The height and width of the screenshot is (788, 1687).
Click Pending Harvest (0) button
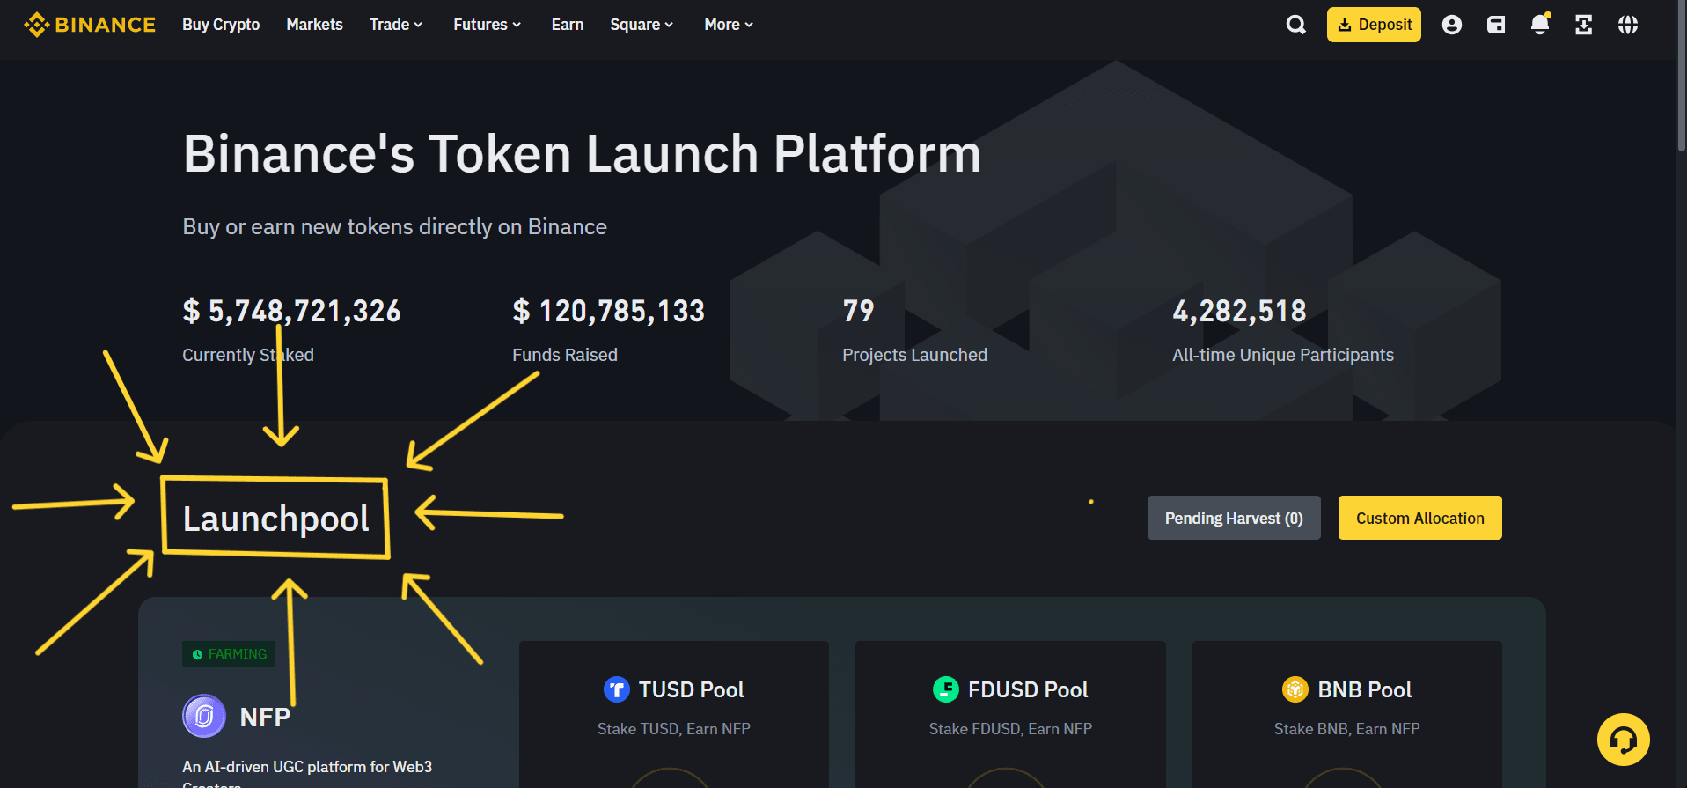click(x=1234, y=518)
